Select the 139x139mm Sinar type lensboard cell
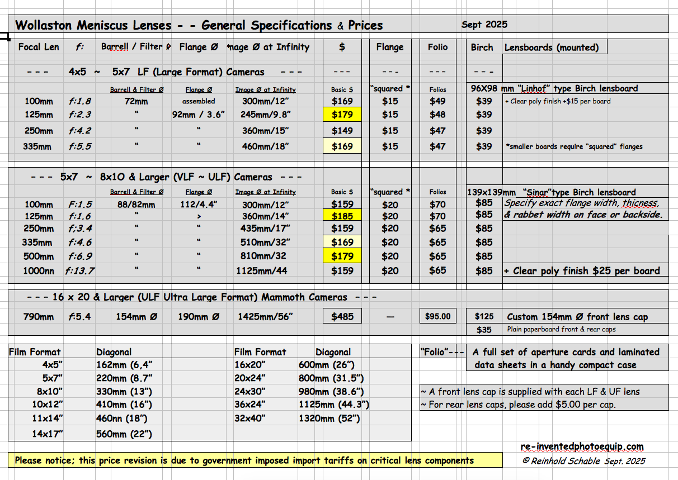Screen dimensions: 678x480 point(567,192)
